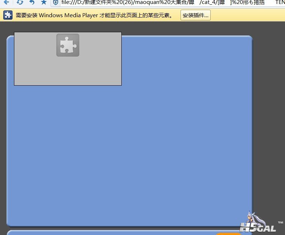Reload the page with the refresh icon
The image size is (285, 235).
[20, 2]
